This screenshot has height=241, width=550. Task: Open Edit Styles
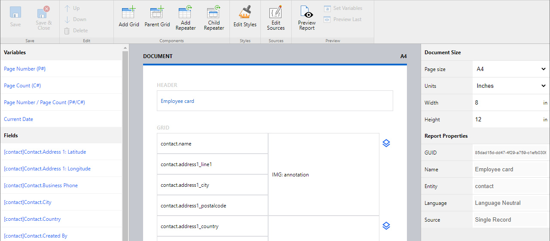245,13
